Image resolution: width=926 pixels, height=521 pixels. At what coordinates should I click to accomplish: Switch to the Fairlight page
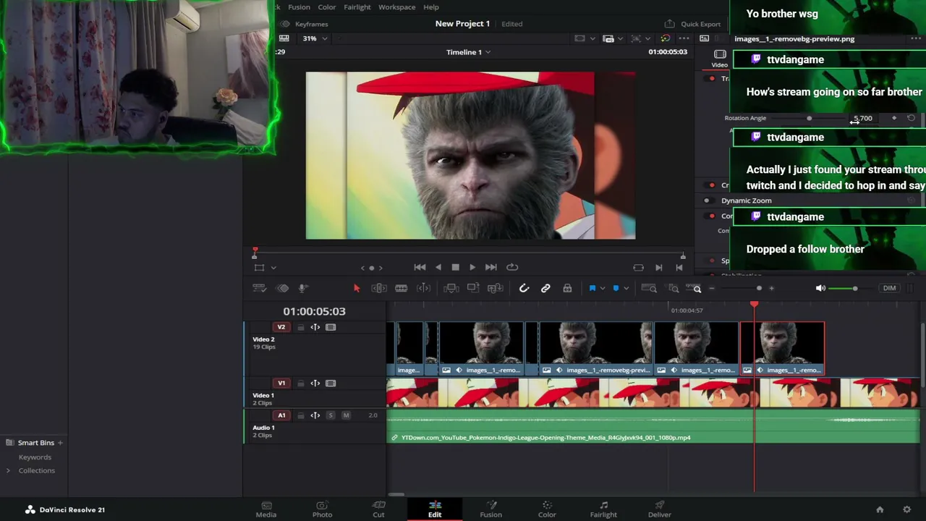pyautogui.click(x=603, y=509)
